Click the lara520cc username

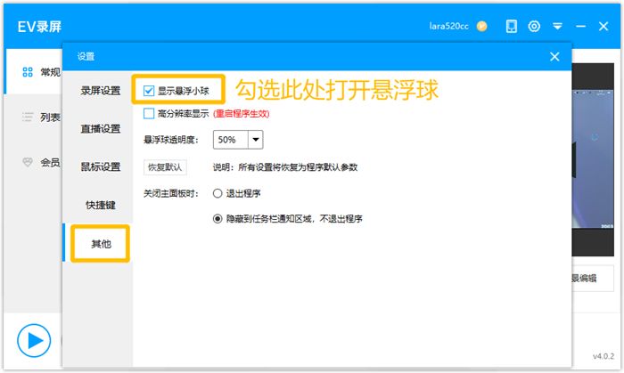[x=449, y=26]
